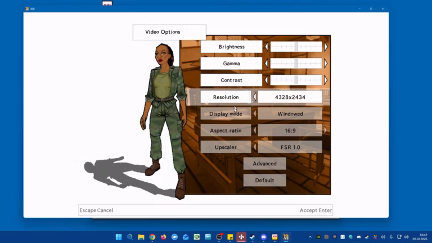Reset settings with the Default button
This screenshot has height=243, width=432.
264,181
